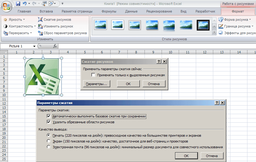Select column header 7
The height and width of the screenshot is (162, 256).
click(119, 52)
